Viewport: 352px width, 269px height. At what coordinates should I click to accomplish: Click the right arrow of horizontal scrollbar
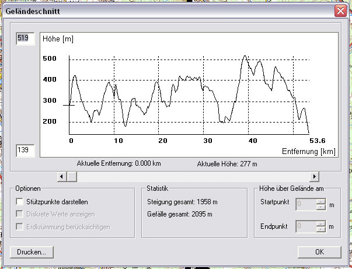pyautogui.click(x=314, y=176)
